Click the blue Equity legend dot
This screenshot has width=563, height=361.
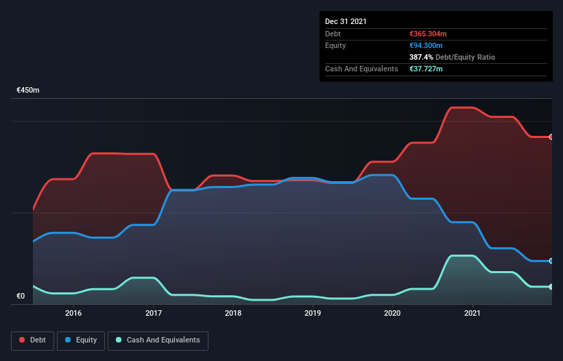68,340
